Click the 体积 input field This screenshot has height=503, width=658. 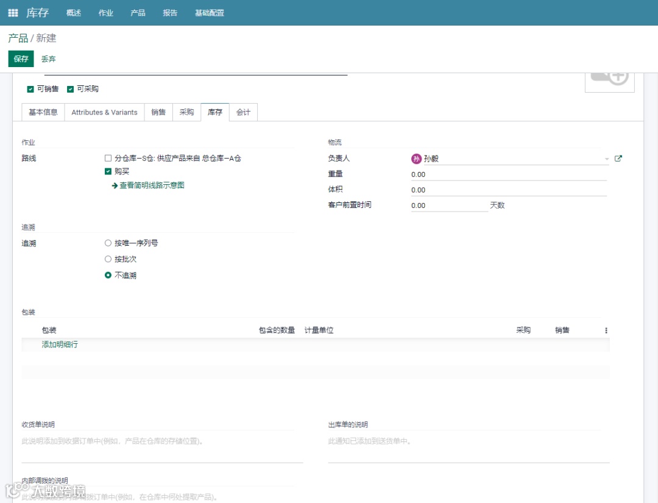[x=509, y=190]
